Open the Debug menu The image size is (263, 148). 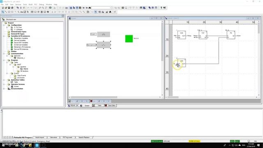click(42, 5)
